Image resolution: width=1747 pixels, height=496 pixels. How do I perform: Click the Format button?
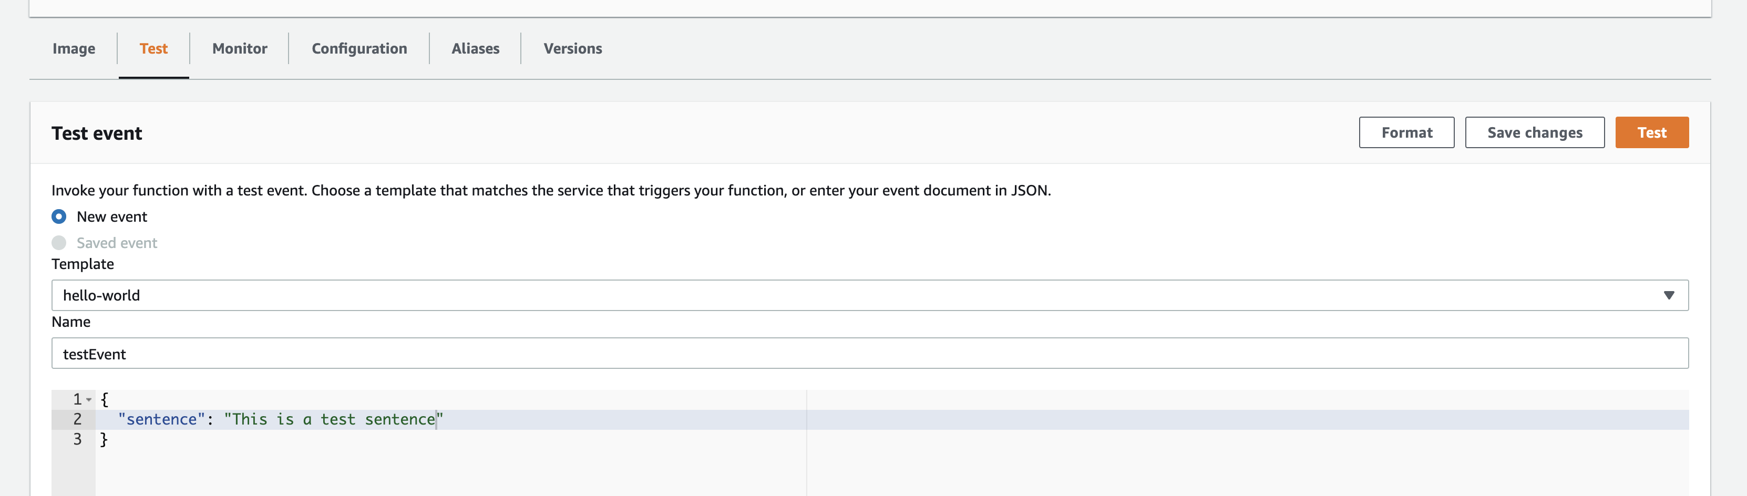click(1406, 133)
